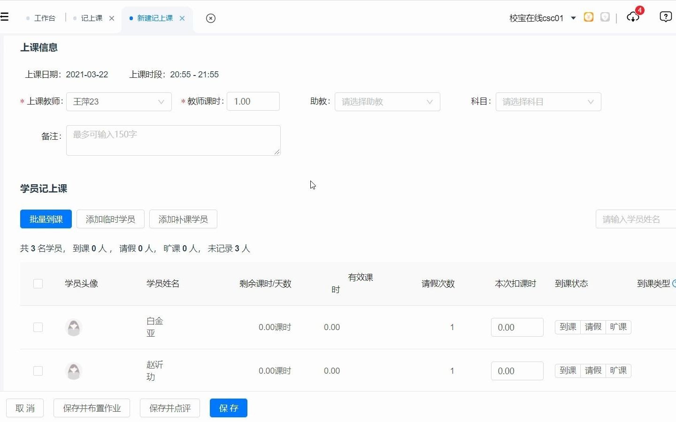Click the student name 白金亚
The image size is (676, 422).
[155, 327]
